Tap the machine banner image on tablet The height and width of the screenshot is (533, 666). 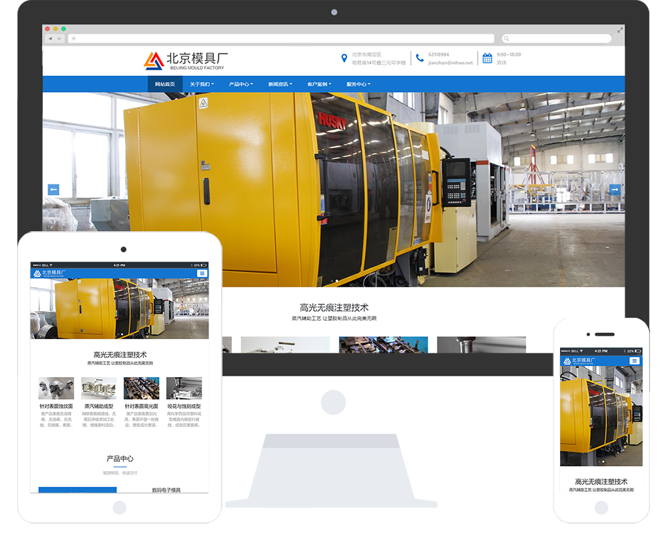point(119,308)
